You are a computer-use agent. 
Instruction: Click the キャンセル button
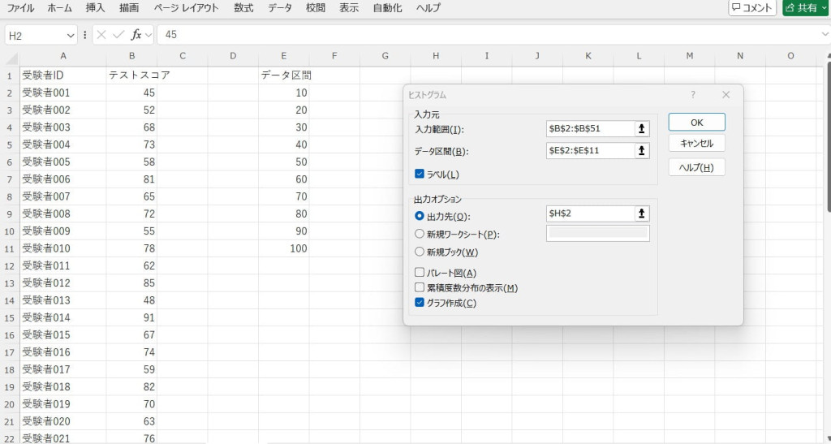pyautogui.click(x=696, y=144)
